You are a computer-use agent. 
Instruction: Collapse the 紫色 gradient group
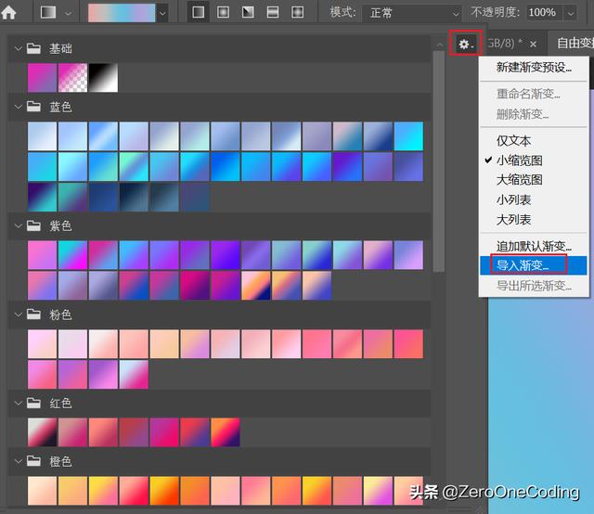[18, 225]
